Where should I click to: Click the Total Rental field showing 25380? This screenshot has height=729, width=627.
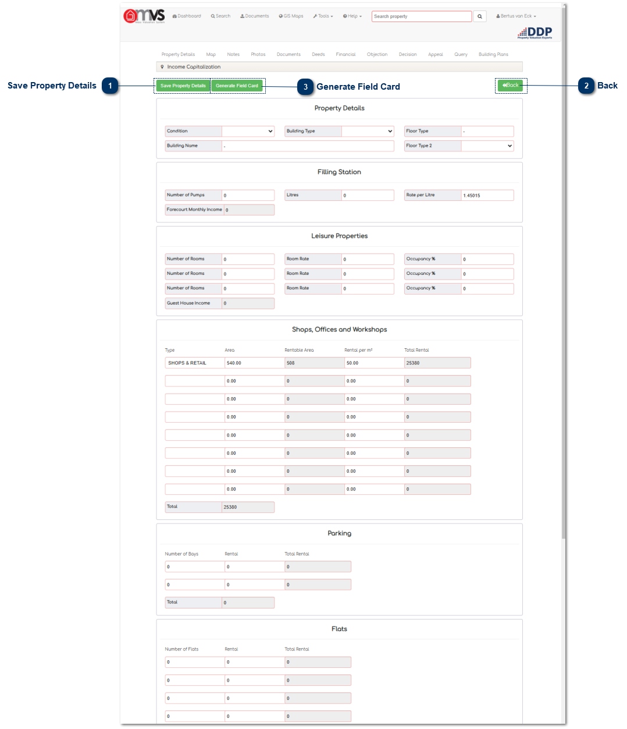pos(438,363)
